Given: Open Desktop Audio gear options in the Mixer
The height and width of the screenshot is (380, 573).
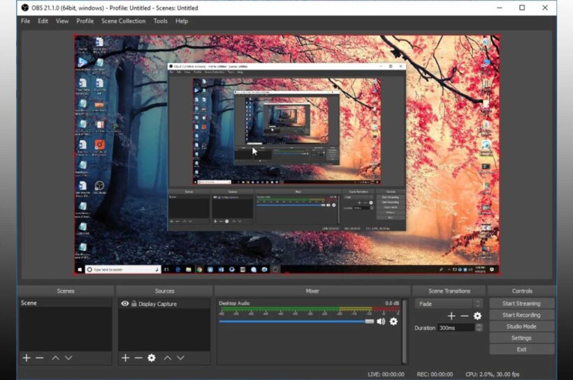Looking at the screenshot, I should pos(393,321).
